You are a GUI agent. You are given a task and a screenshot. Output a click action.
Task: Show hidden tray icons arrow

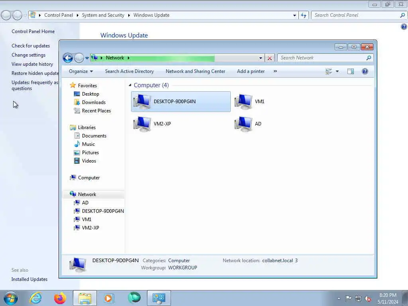[339, 299]
